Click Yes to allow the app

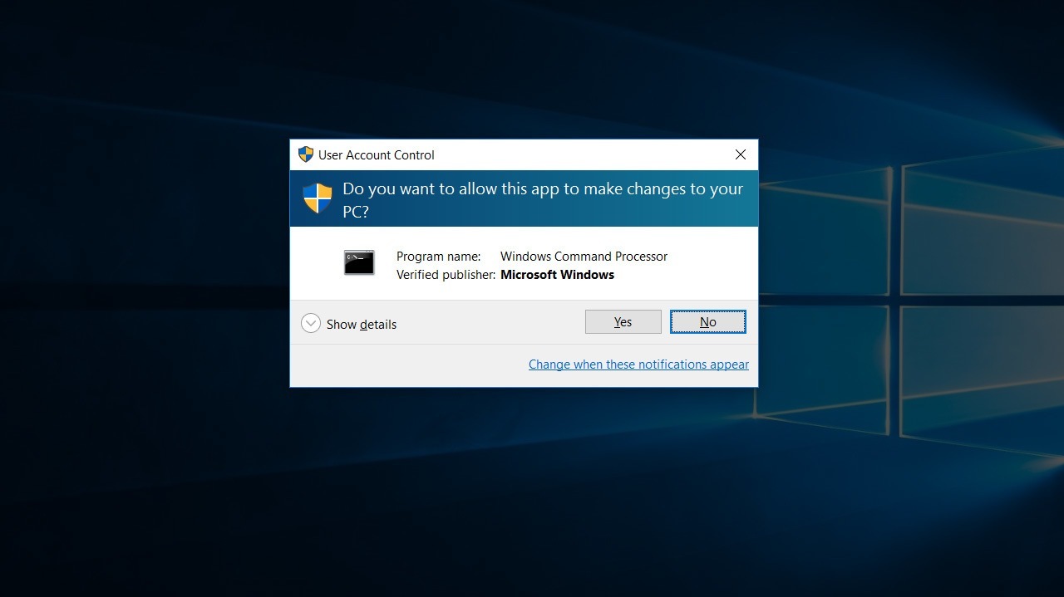point(623,321)
